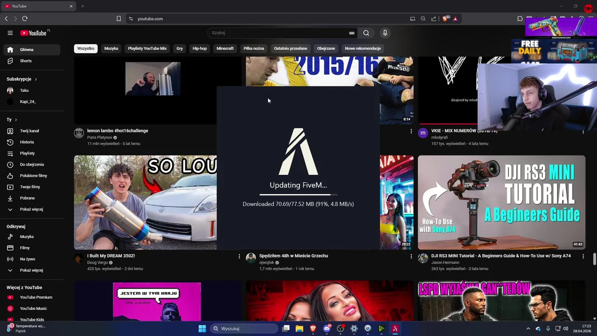This screenshot has height=336, width=597.
Task: Expand the Ty section chevron
Action: 15,119
